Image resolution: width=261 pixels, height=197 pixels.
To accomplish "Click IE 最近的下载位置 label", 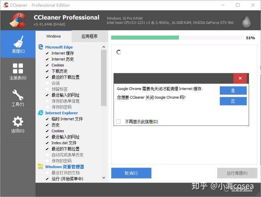I will 65,149.
